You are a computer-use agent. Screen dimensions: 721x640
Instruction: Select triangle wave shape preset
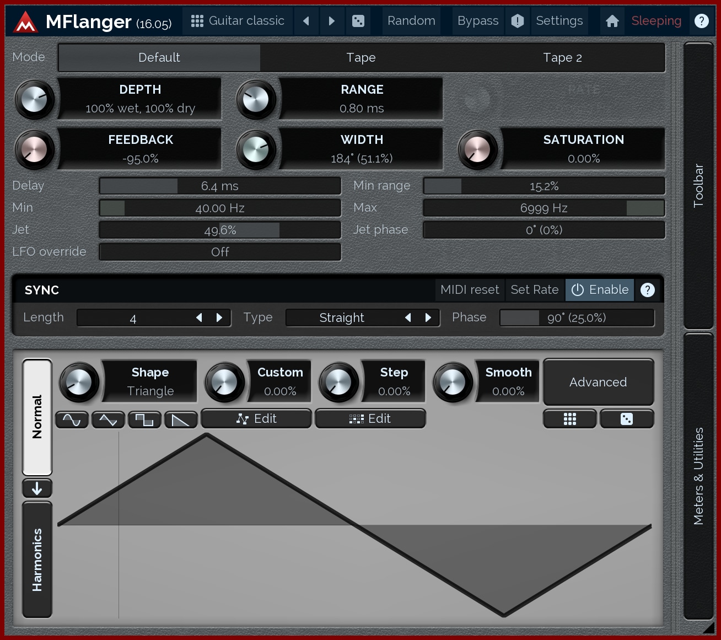[108, 420]
